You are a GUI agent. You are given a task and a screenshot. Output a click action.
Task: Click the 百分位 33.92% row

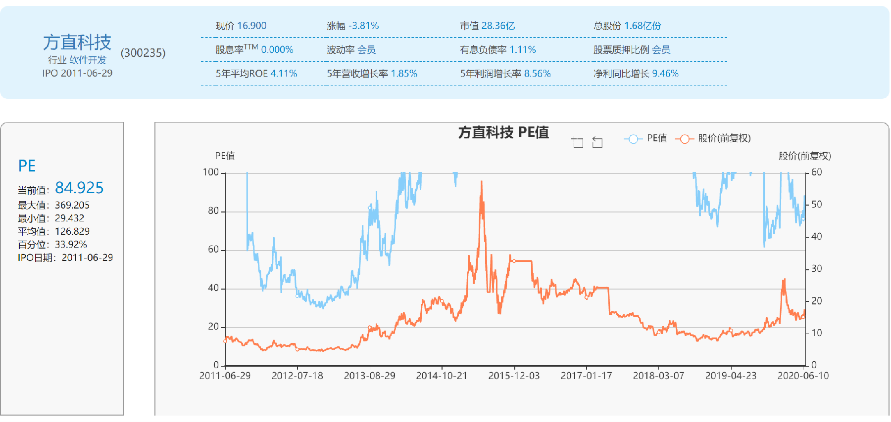tap(52, 245)
